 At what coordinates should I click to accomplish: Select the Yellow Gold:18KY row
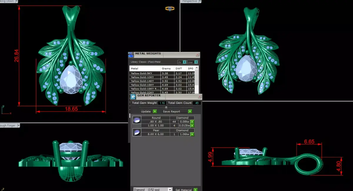pos(162,85)
